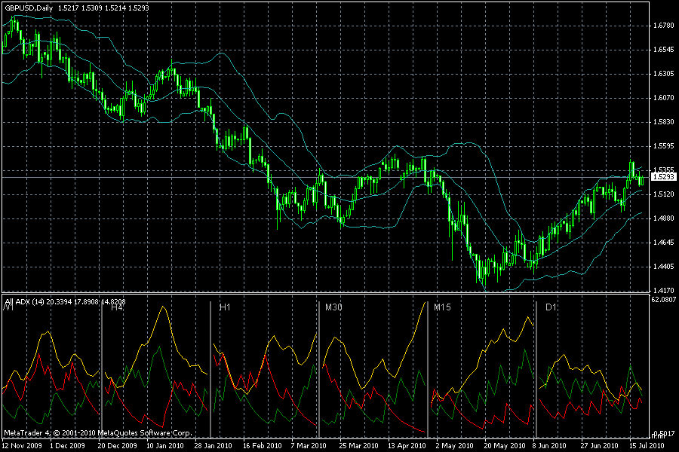Click the 1.5830 price axis label
The height and width of the screenshot is (452, 679).
(x=664, y=122)
